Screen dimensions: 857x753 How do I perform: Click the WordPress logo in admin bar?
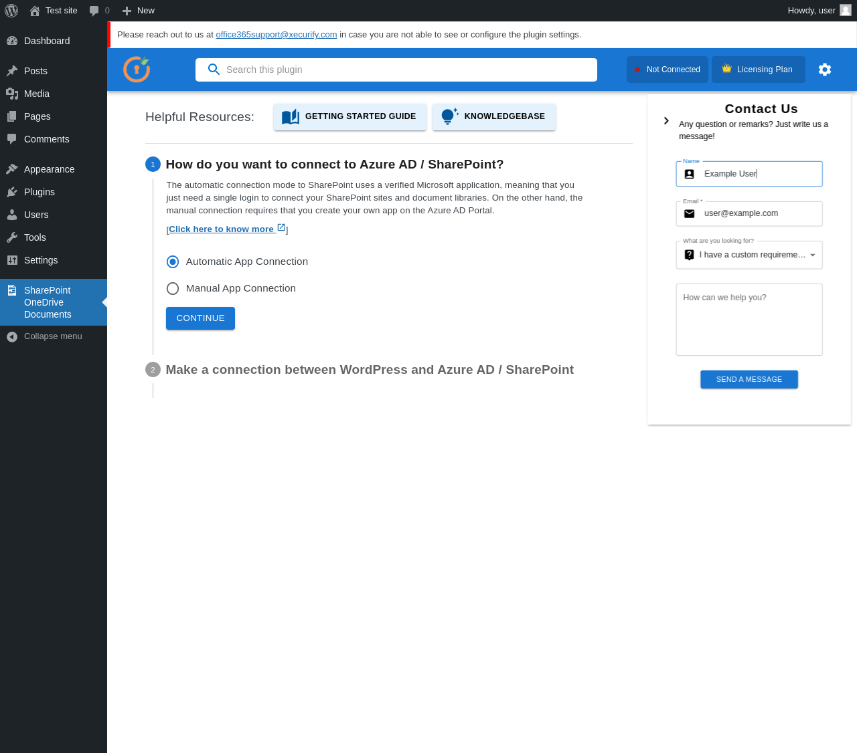pos(11,11)
